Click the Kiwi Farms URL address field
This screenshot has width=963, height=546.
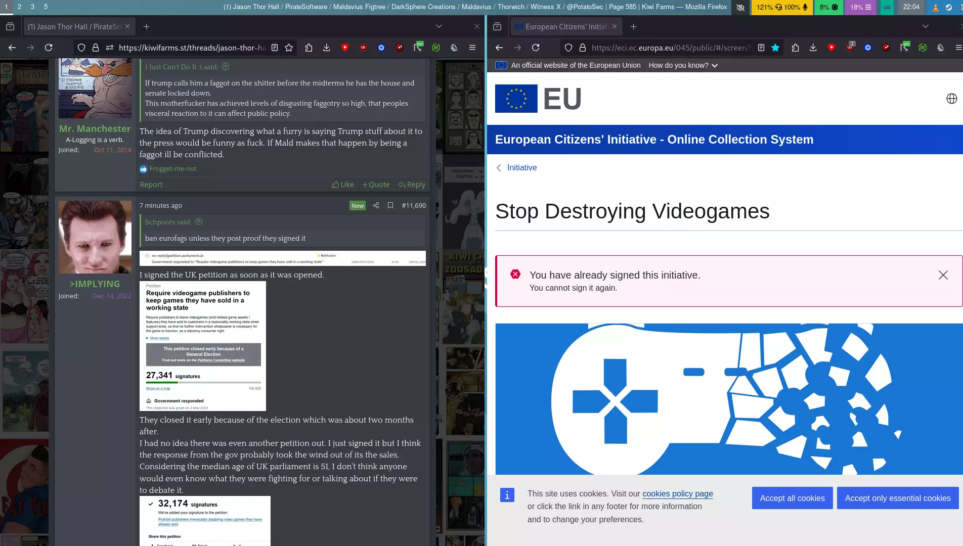(192, 48)
